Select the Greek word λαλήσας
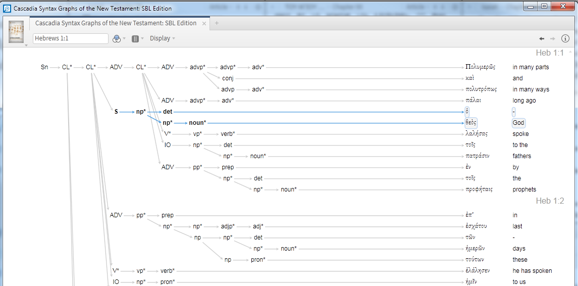578x286 pixels. click(477, 133)
